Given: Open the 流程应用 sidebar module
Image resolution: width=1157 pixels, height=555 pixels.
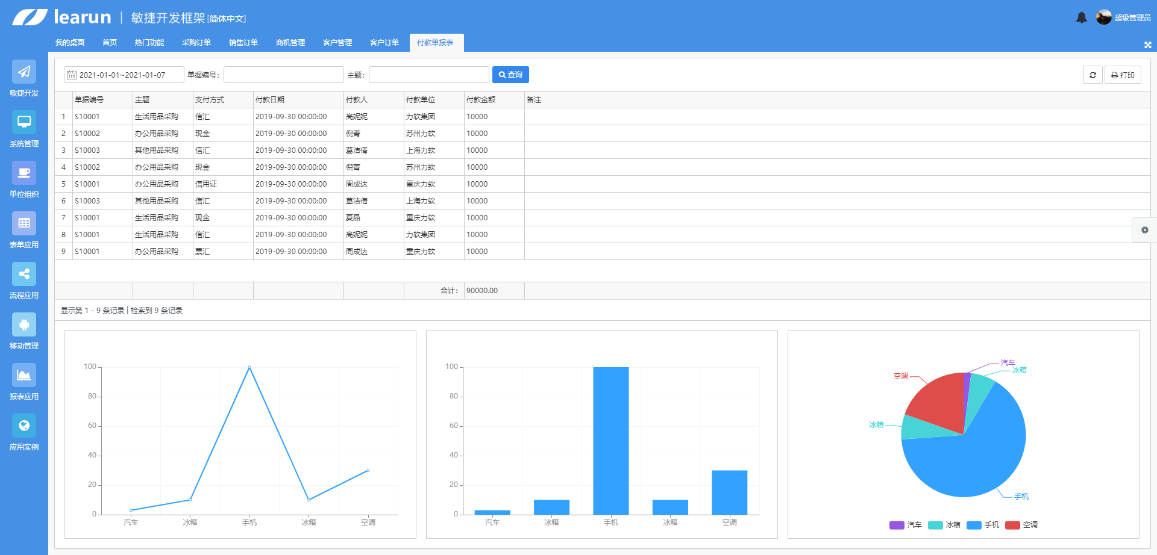Looking at the screenshot, I should (24, 281).
